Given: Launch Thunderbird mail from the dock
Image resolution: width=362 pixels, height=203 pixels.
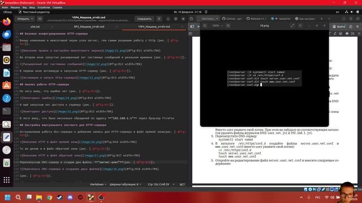Looking at the screenshot, I should [6, 34].
